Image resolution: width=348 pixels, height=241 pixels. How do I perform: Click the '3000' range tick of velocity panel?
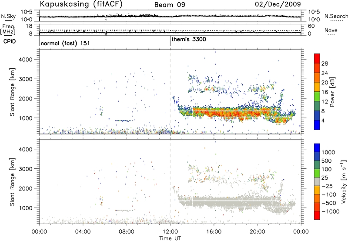click(x=25, y=169)
